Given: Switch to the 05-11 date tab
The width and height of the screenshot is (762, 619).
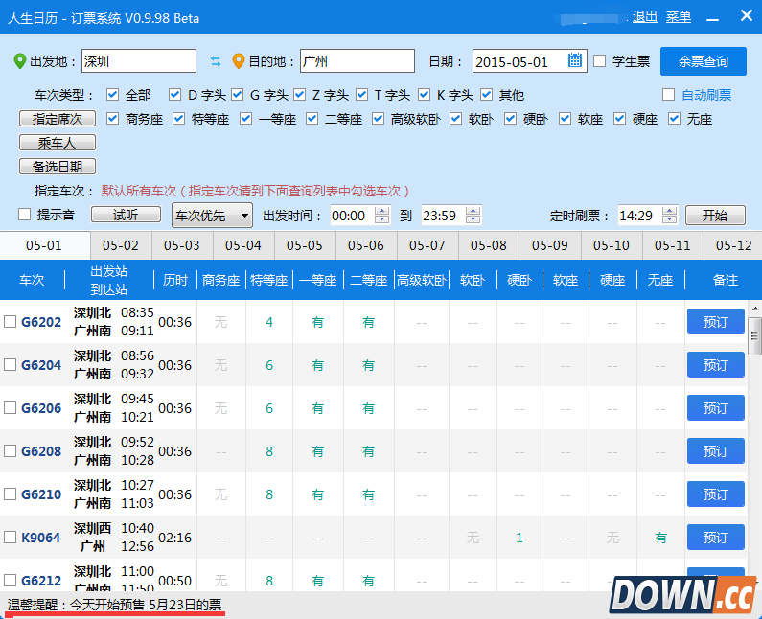Looking at the screenshot, I should tap(673, 245).
